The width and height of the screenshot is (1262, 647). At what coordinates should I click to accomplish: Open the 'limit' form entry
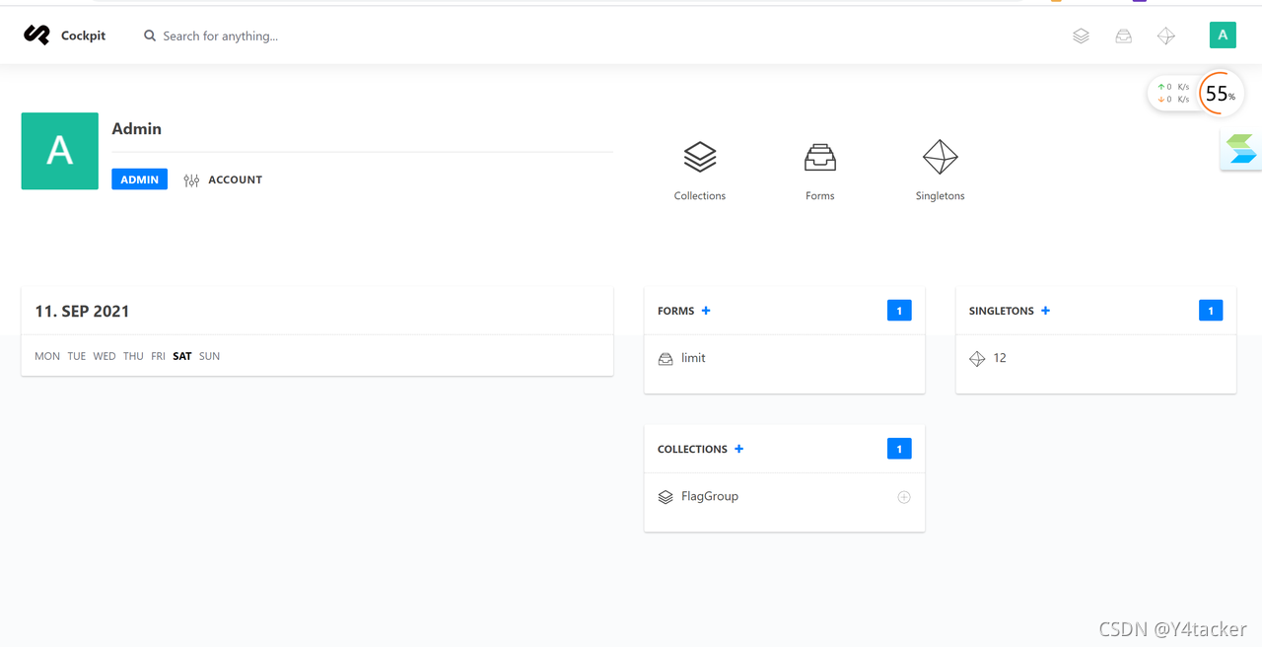point(693,358)
